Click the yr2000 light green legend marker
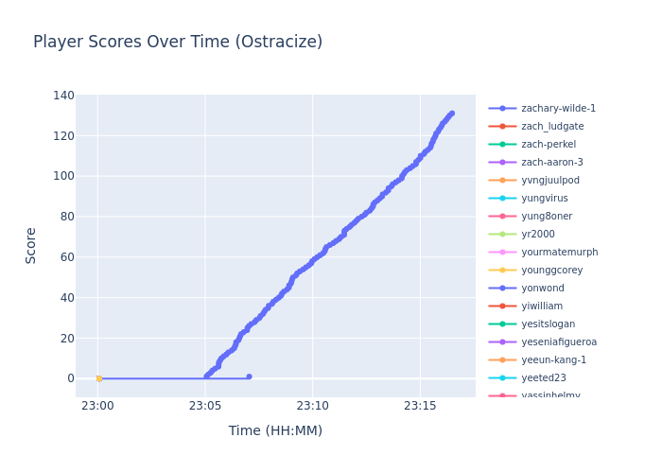 pyautogui.click(x=502, y=235)
